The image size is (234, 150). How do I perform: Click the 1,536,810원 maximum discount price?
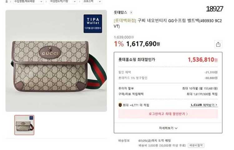(x=203, y=60)
